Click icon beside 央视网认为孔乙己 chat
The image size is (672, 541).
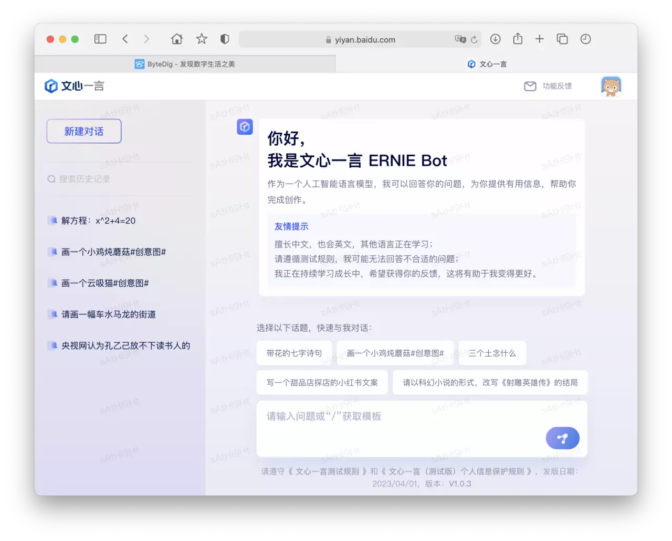[52, 345]
